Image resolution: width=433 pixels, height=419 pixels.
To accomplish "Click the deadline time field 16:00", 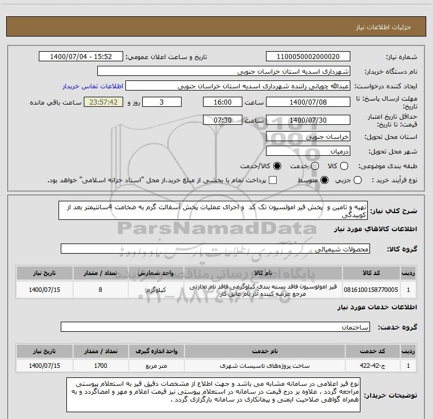I will tap(223, 102).
